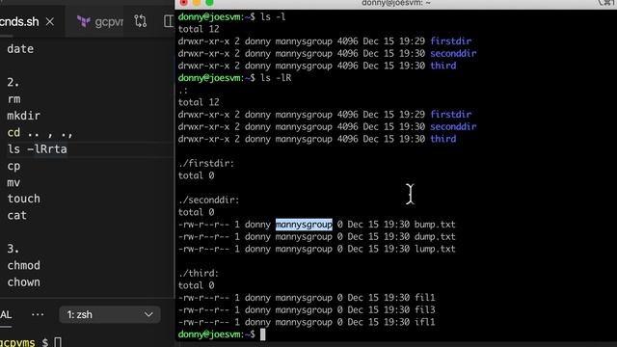Click the 'chown' line in editor
The width and height of the screenshot is (617, 347).
(x=23, y=282)
